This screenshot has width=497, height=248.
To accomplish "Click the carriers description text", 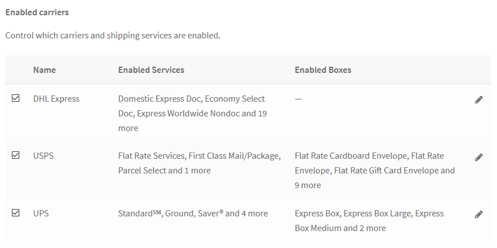I will click(x=113, y=36).
